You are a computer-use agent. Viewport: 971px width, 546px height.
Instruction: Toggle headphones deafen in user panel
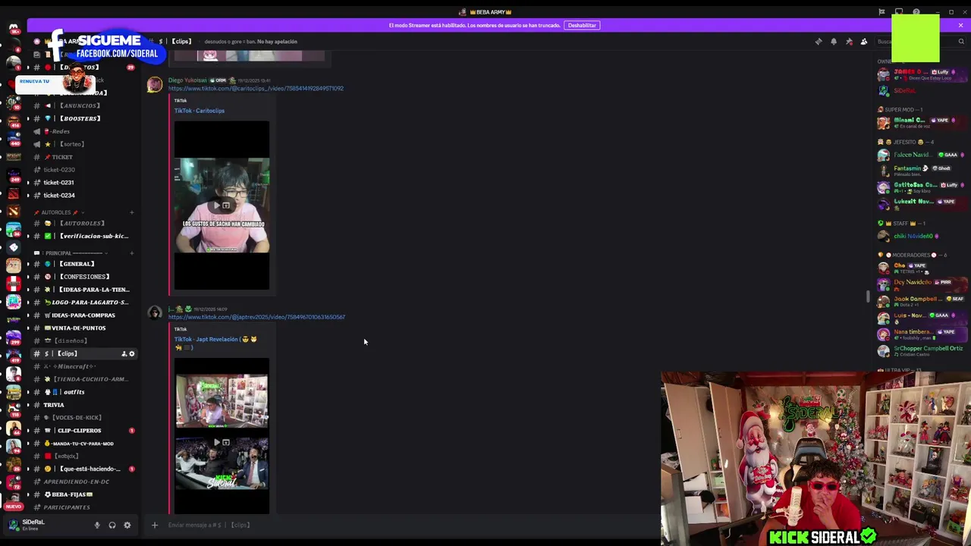point(112,525)
